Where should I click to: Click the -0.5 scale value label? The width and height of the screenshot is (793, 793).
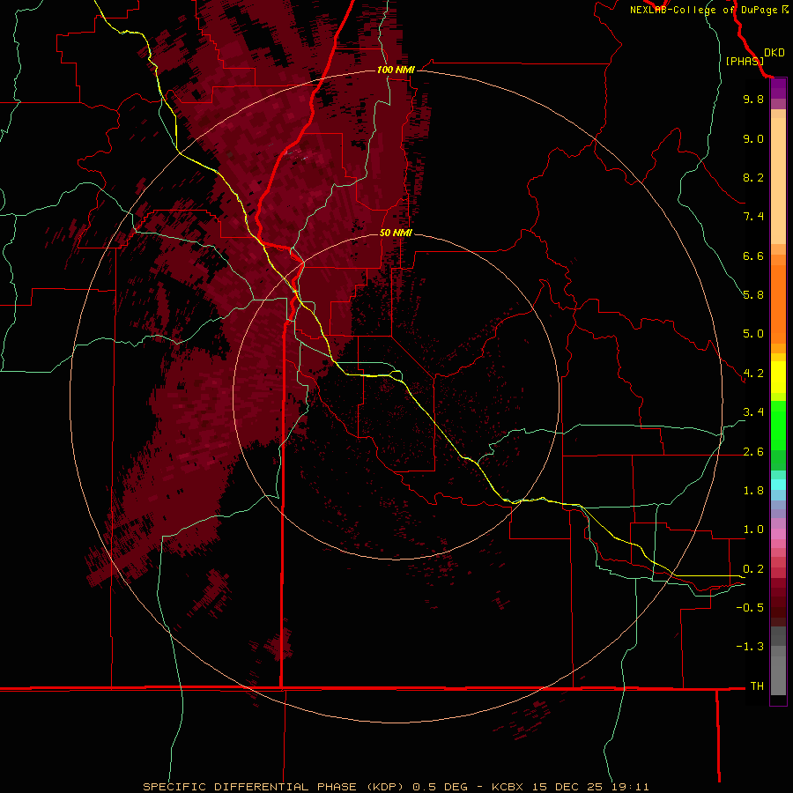750,608
